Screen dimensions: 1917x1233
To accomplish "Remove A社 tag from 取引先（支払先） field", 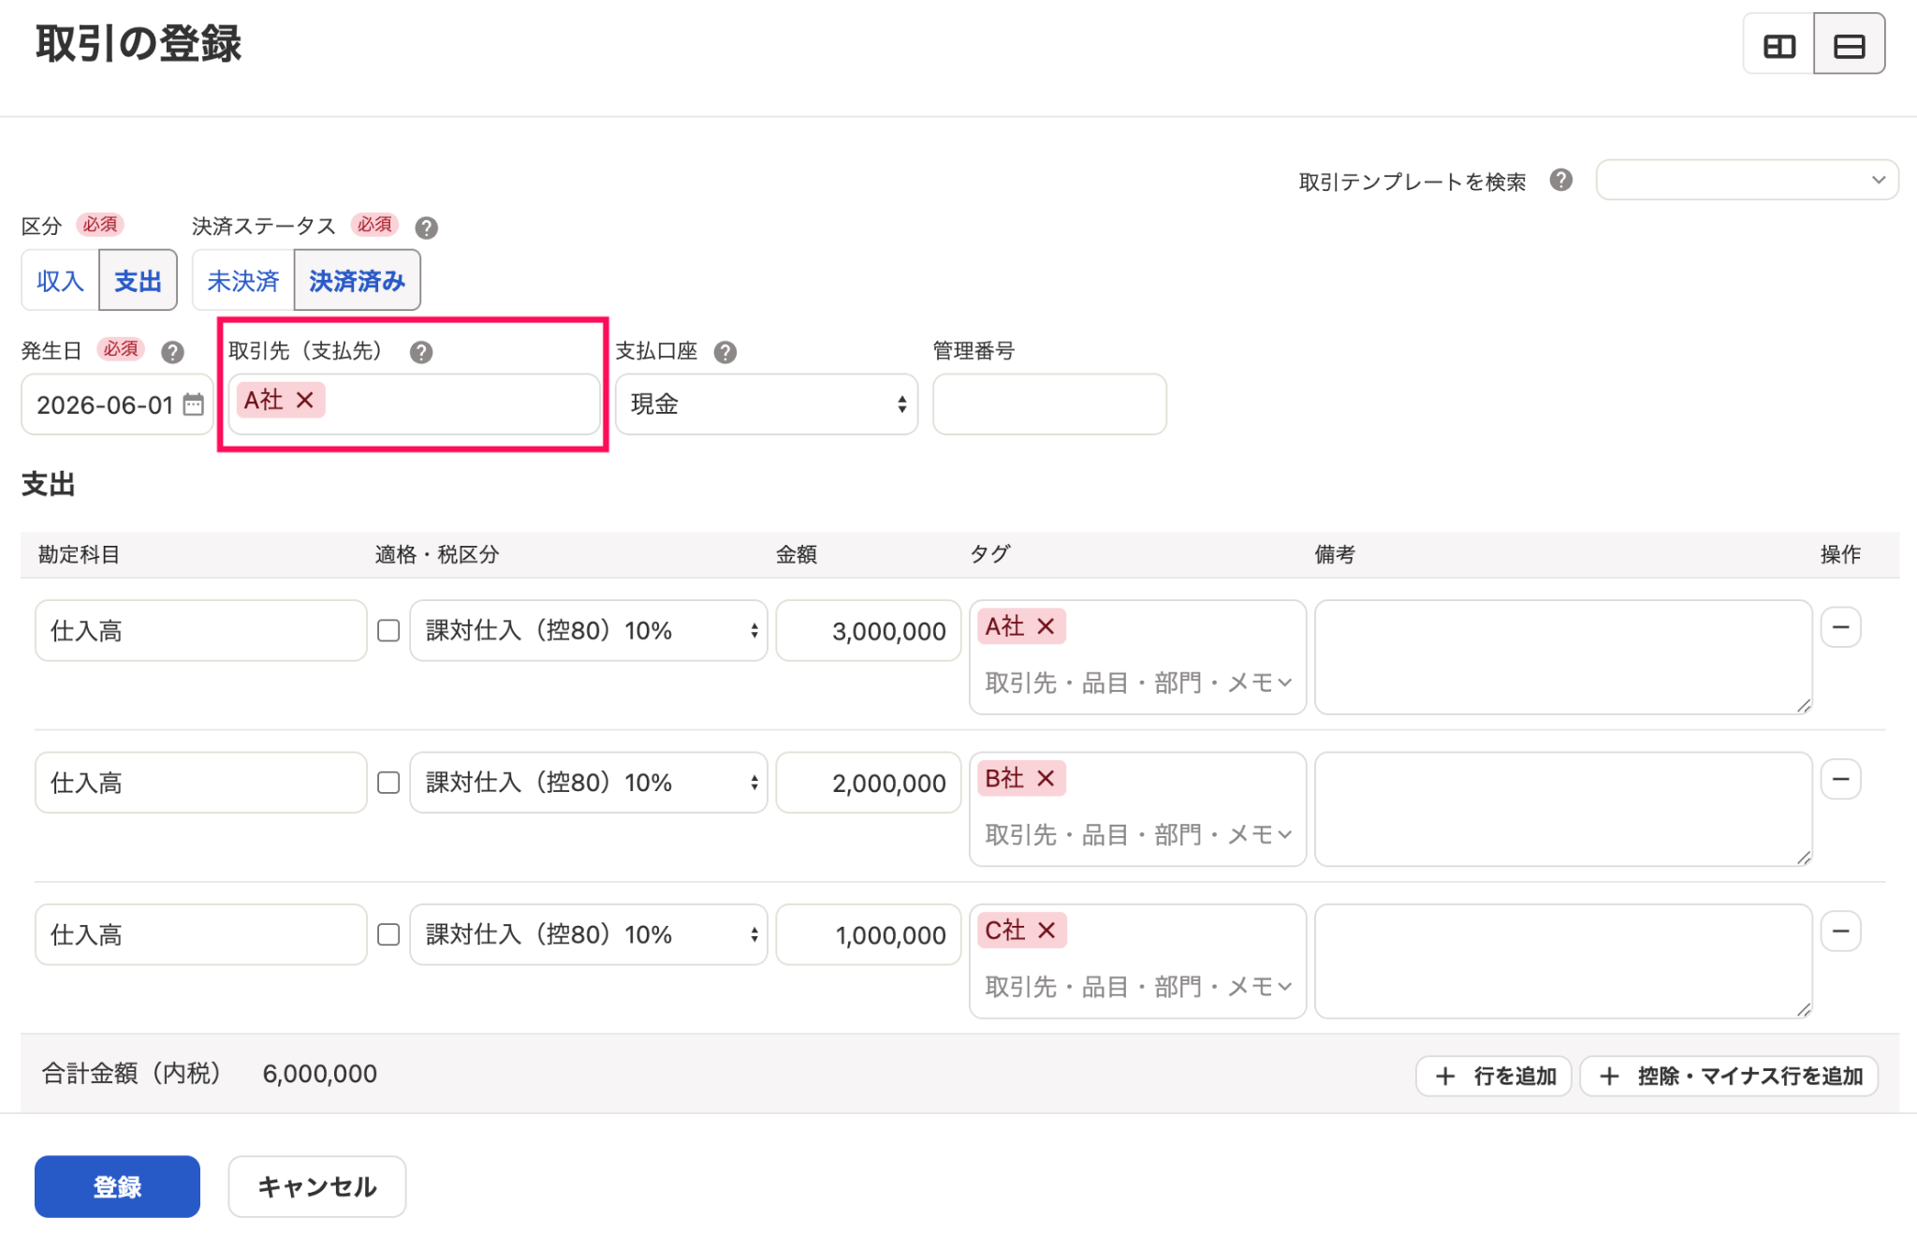I will click(x=304, y=400).
